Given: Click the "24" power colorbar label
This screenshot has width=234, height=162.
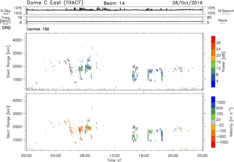Looking at the screenshot, I should click(218, 49).
